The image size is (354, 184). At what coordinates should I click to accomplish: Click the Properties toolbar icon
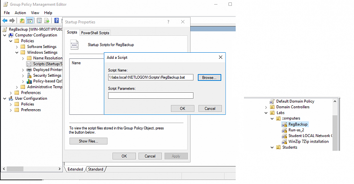39,21
